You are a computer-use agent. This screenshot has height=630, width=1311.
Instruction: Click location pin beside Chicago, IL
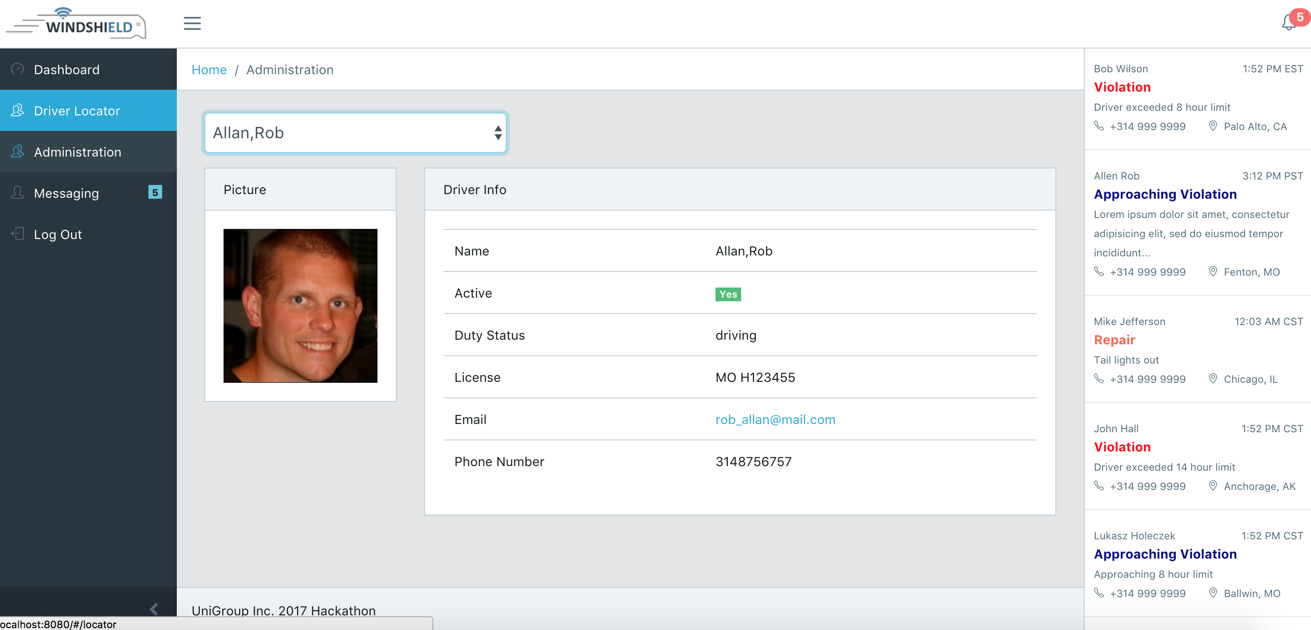click(x=1213, y=379)
